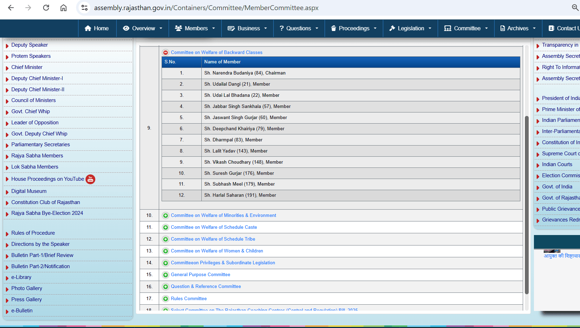The image size is (580, 328).
Task: Open the Legislation dropdown menu
Action: pos(410,29)
